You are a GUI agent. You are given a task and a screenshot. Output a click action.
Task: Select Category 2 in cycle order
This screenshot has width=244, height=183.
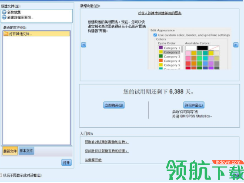169,52
